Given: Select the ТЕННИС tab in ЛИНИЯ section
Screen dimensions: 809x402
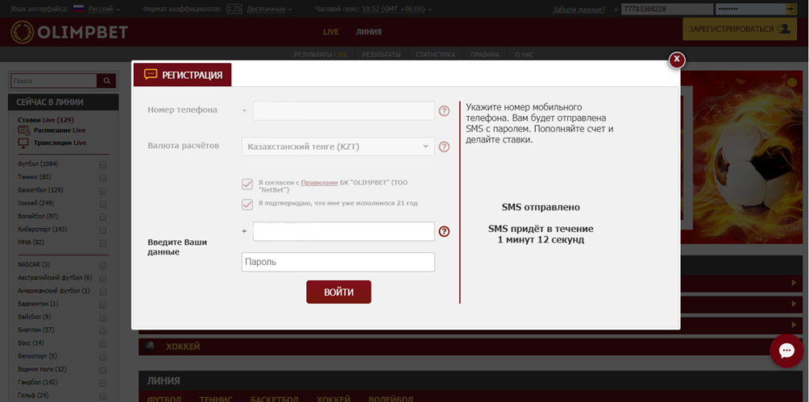Looking at the screenshot, I should click(216, 399).
